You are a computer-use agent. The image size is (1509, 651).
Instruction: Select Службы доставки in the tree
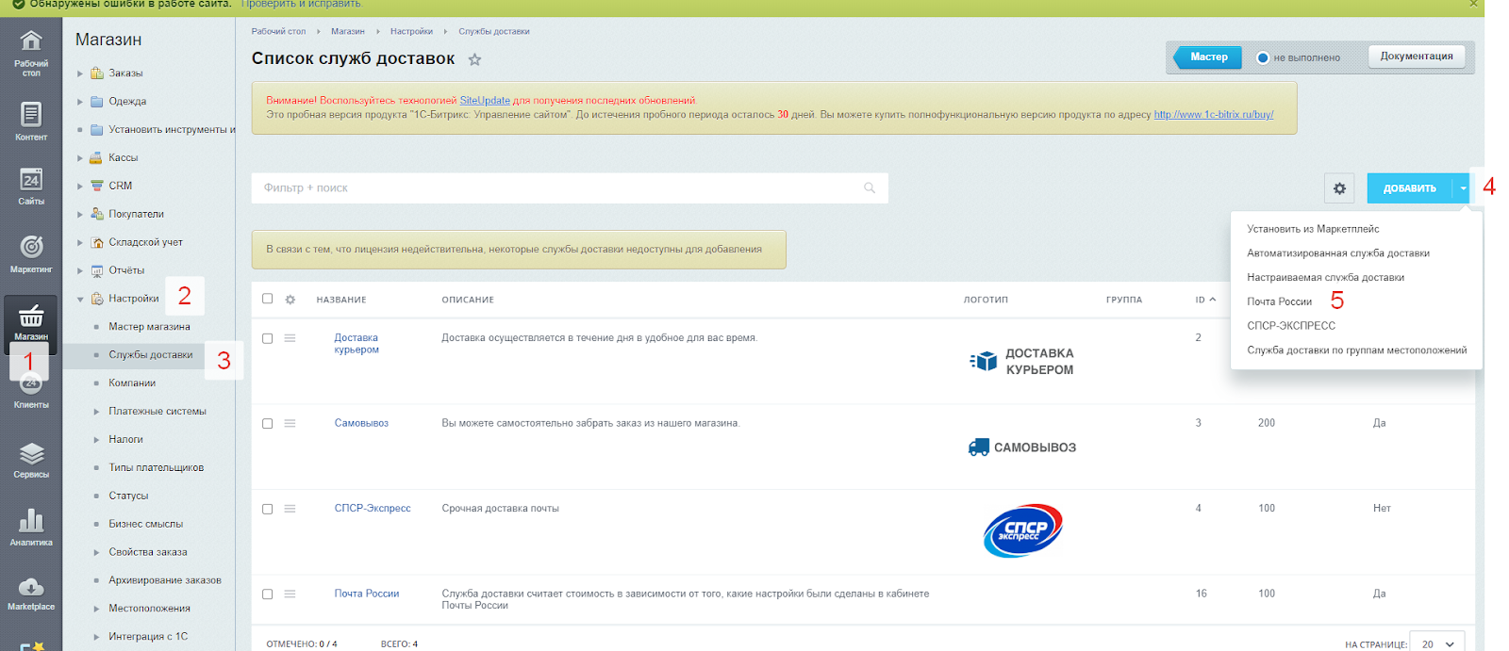point(151,355)
